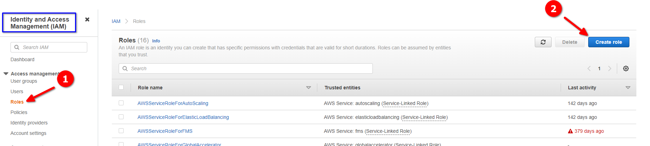Check the AWSServiceRoleForAutoScaling row checkbox
The width and height of the screenshot is (650, 146).
click(x=121, y=103)
